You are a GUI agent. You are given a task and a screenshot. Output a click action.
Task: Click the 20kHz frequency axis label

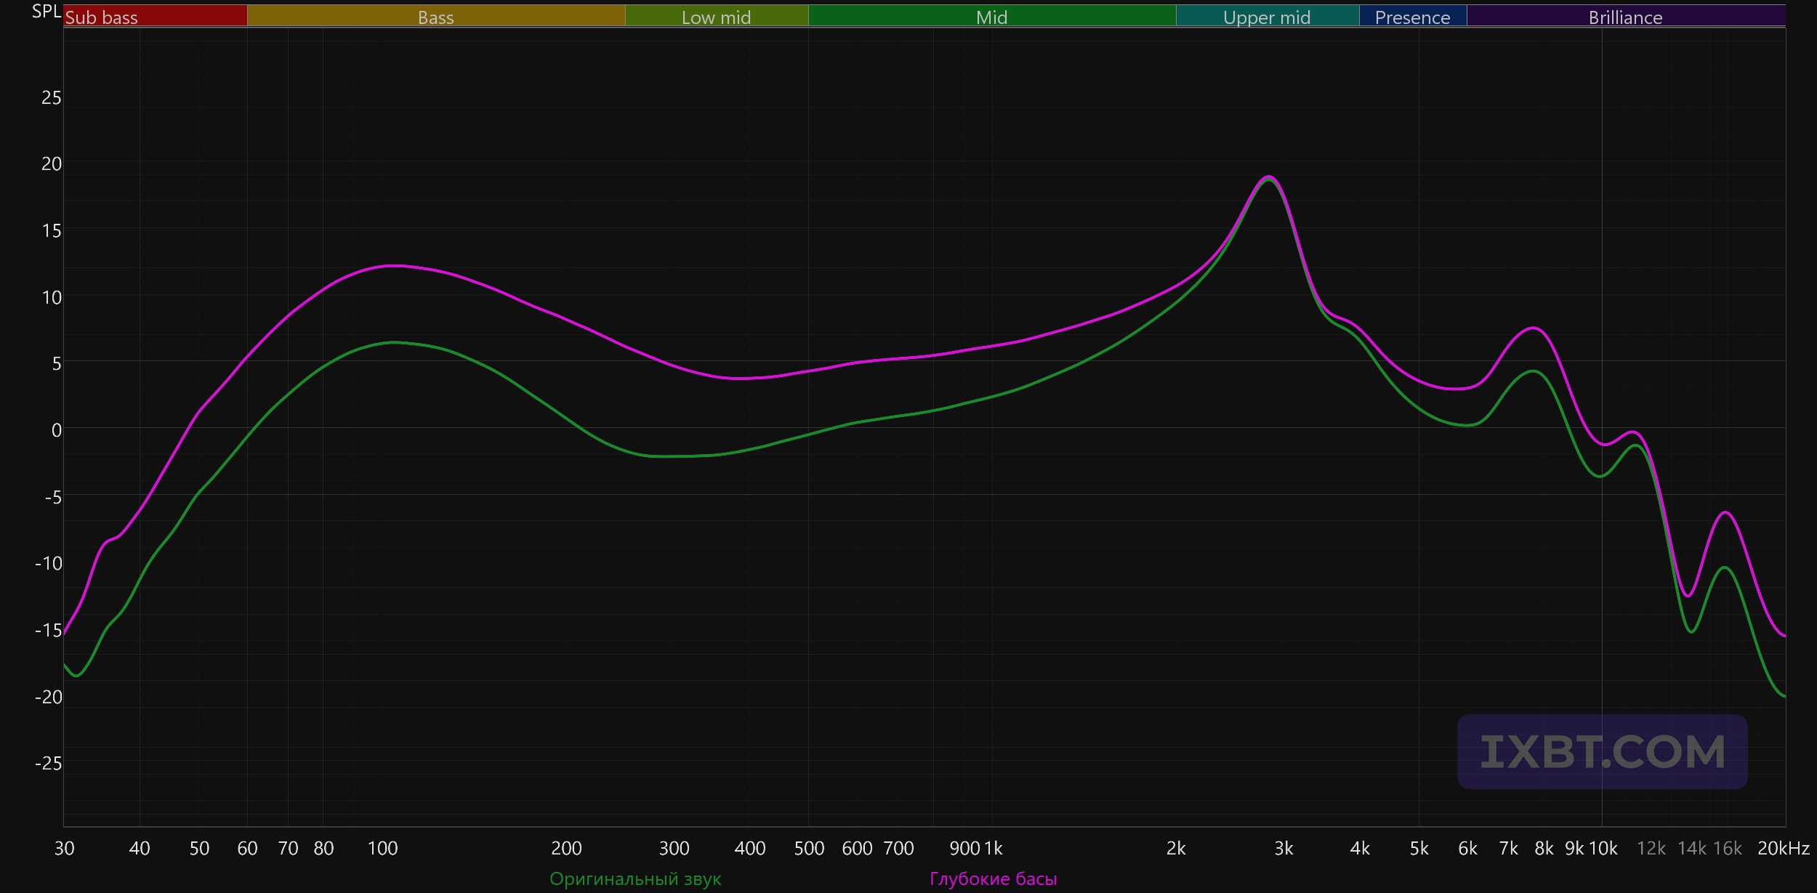(1783, 848)
